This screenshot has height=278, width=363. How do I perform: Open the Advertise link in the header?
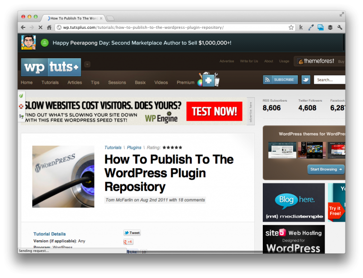227,61
